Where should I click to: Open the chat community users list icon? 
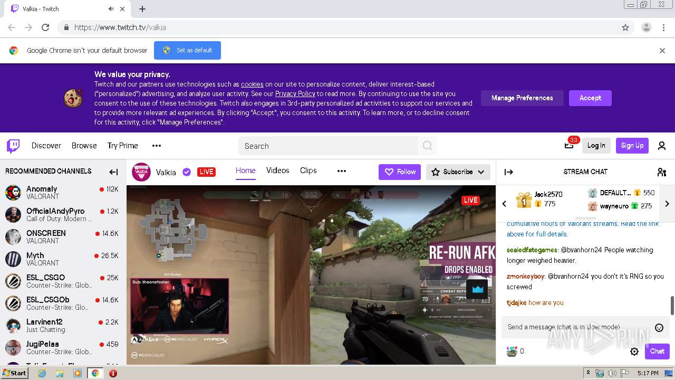point(662,172)
